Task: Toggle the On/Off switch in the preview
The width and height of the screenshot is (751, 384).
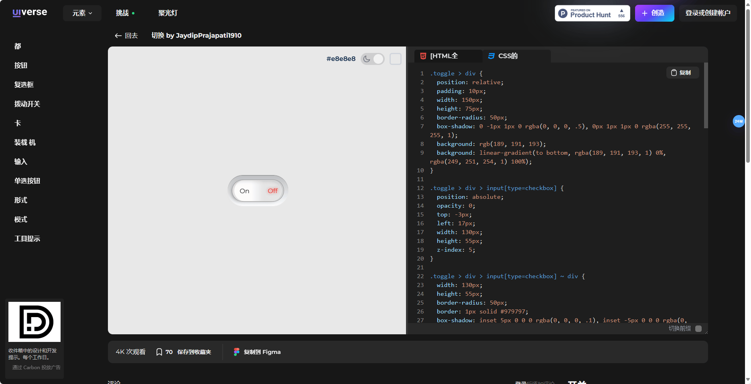Action: click(x=258, y=191)
